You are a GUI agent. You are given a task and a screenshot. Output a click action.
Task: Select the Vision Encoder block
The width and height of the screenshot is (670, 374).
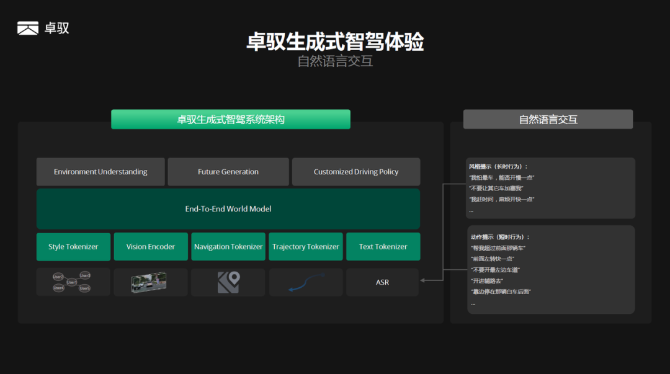click(x=151, y=247)
